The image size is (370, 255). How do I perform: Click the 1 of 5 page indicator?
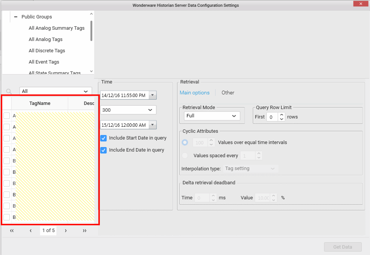coord(48,230)
